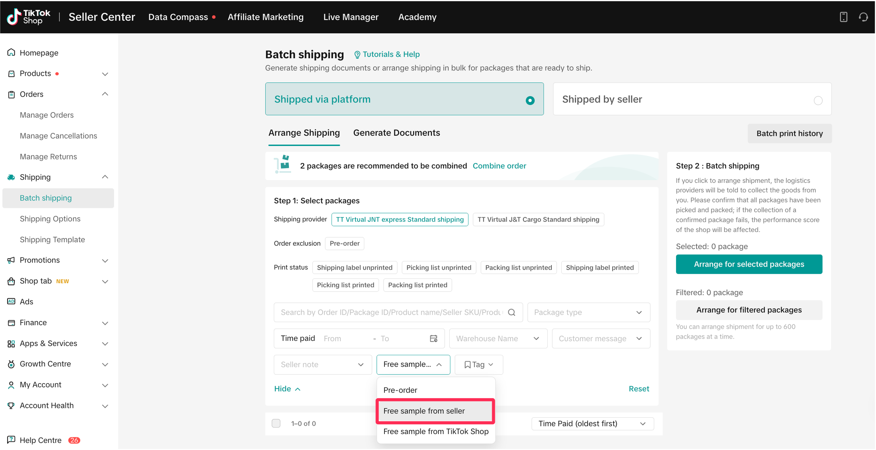The height and width of the screenshot is (450, 876).
Task: Focus the Order ID search field
Action: [398, 312]
